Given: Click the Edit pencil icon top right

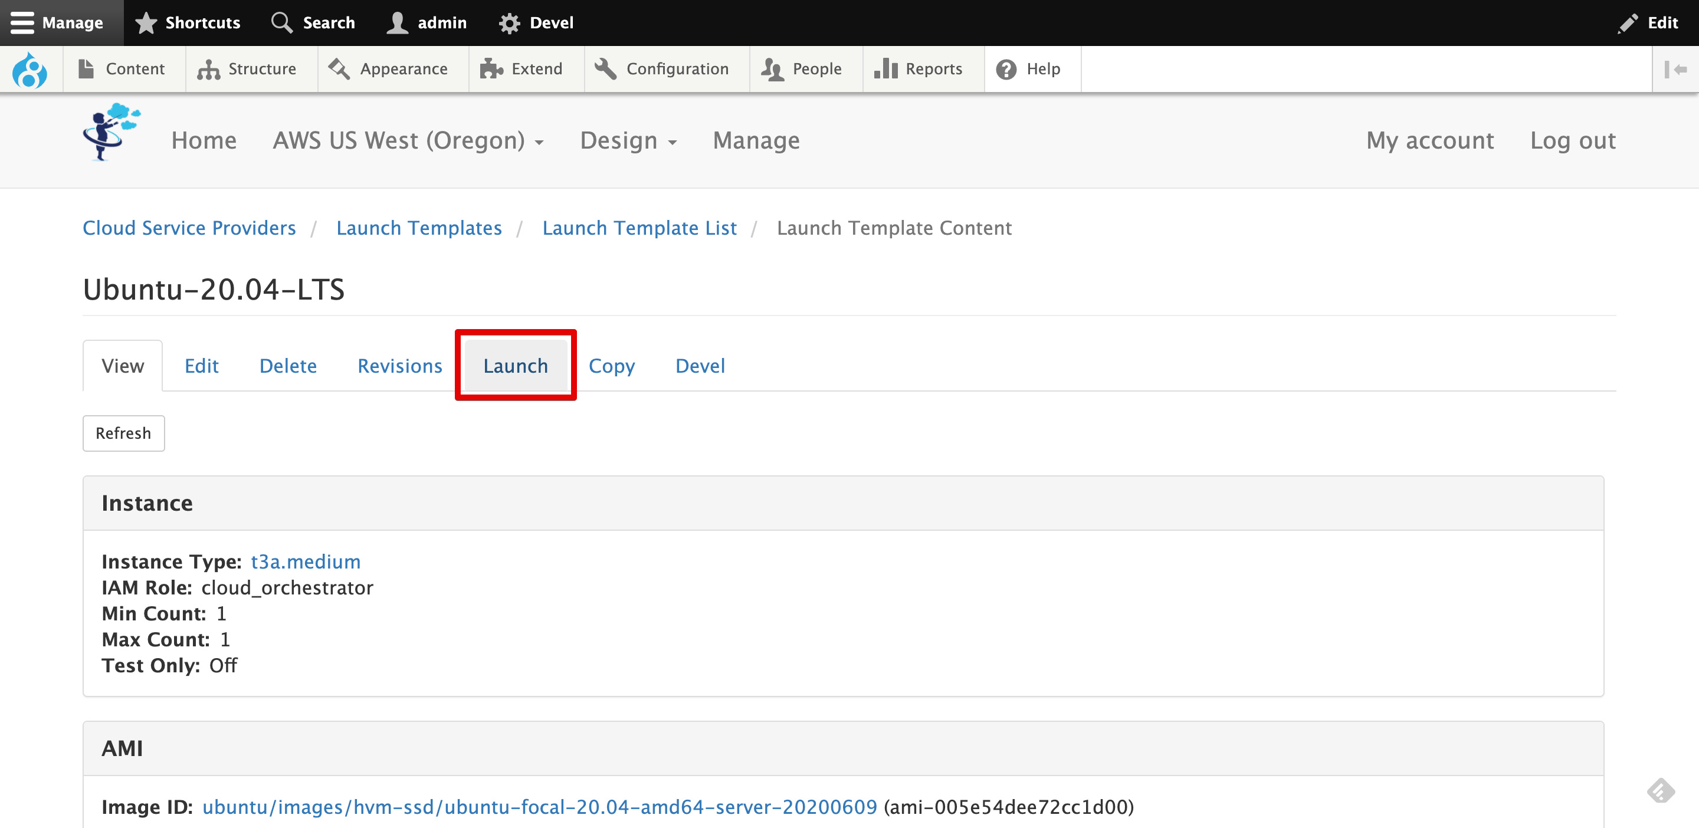Looking at the screenshot, I should pos(1628,22).
